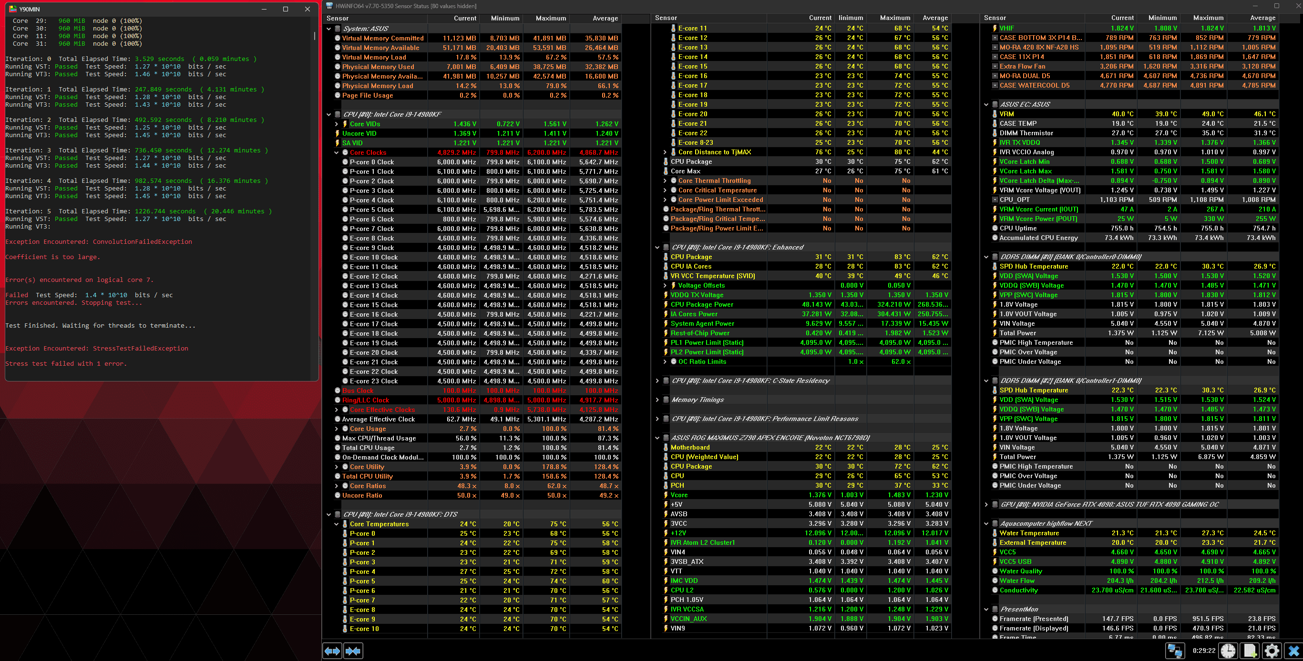Expand the GPU [#0] NVIDIA GeForce RTX 4090 group

coord(986,505)
